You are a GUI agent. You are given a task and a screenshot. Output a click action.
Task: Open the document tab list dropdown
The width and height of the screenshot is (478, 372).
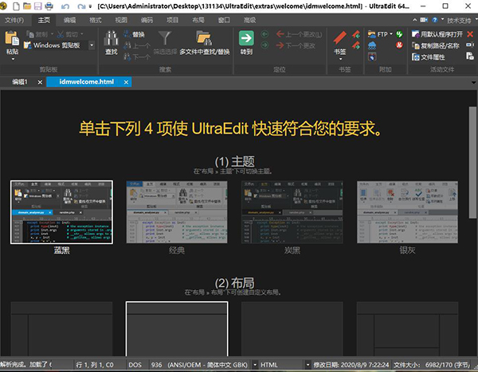point(473,82)
